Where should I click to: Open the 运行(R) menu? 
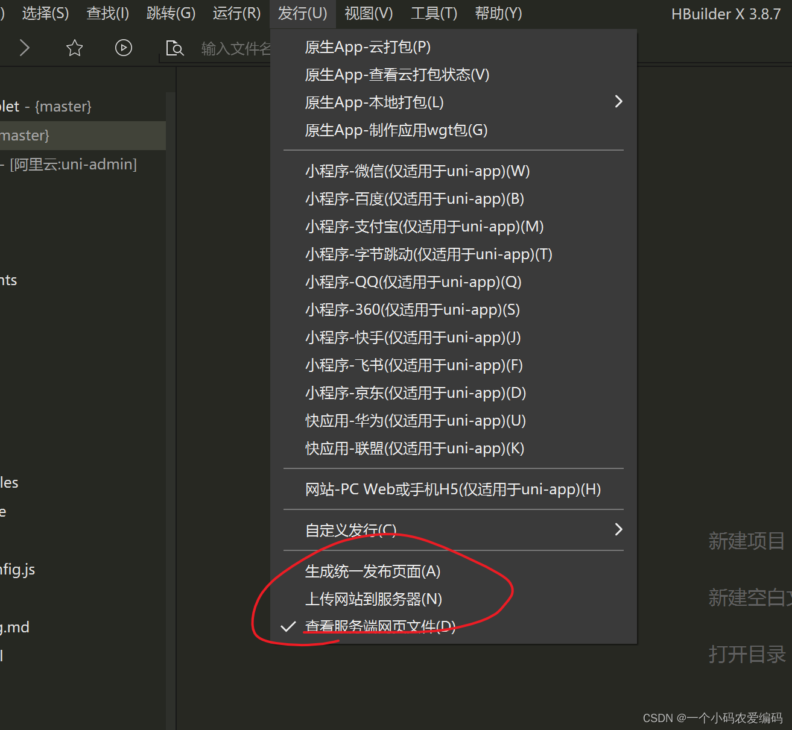pos(236,13)
